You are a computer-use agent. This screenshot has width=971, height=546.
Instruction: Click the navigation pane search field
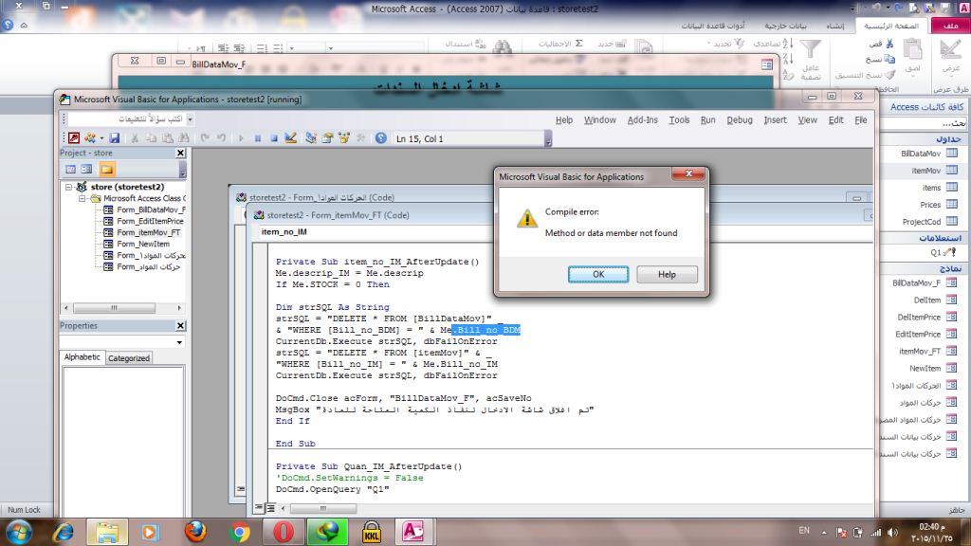[x=924, y=123]
